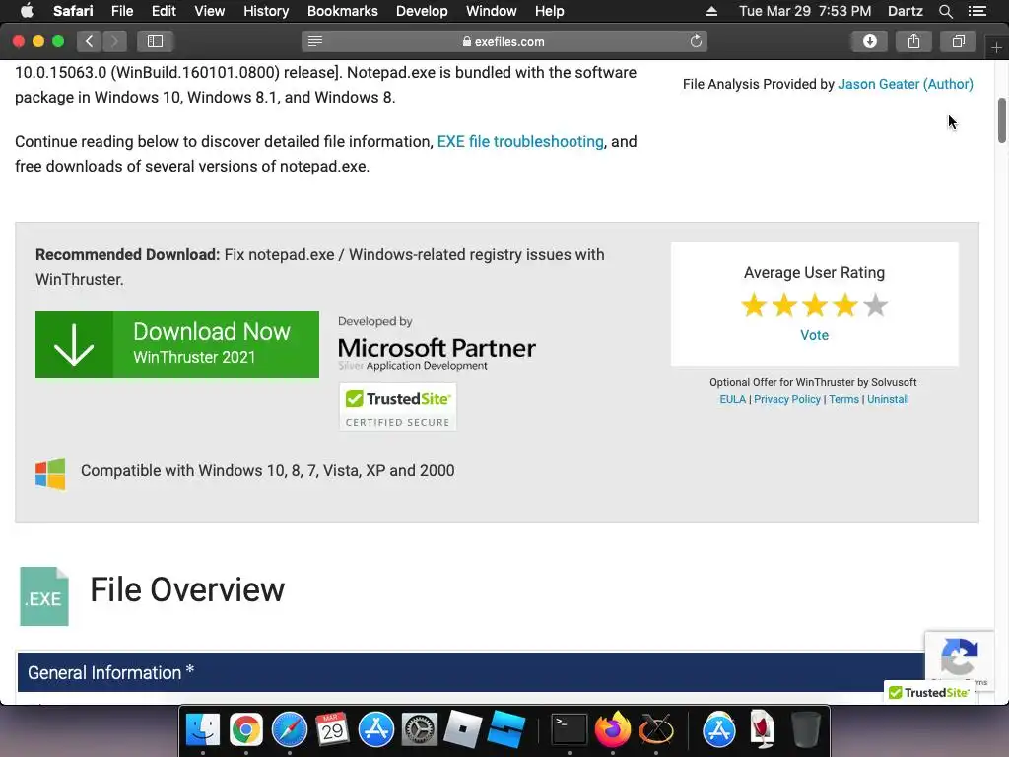1009x757 pixels.
Task: Add a new tab with plus button
Action: [996, 47]
